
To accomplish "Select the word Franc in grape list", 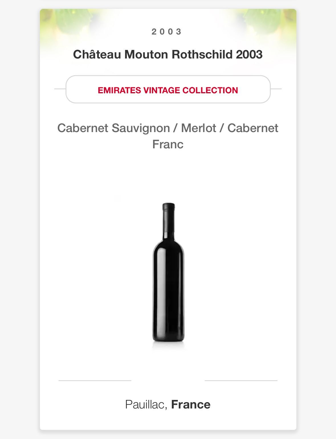I will 168,144.
